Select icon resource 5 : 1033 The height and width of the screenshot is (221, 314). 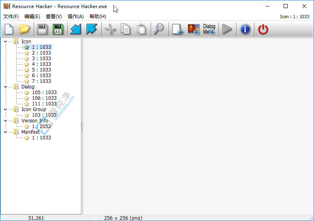[x=41, y=70]
